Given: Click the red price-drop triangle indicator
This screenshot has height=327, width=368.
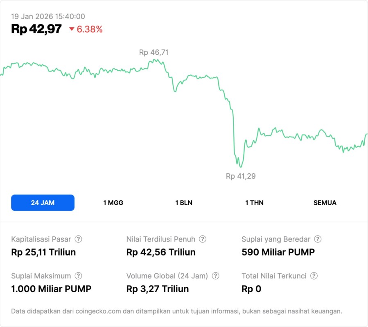Looking at the screenshot, I should (72, 29).
